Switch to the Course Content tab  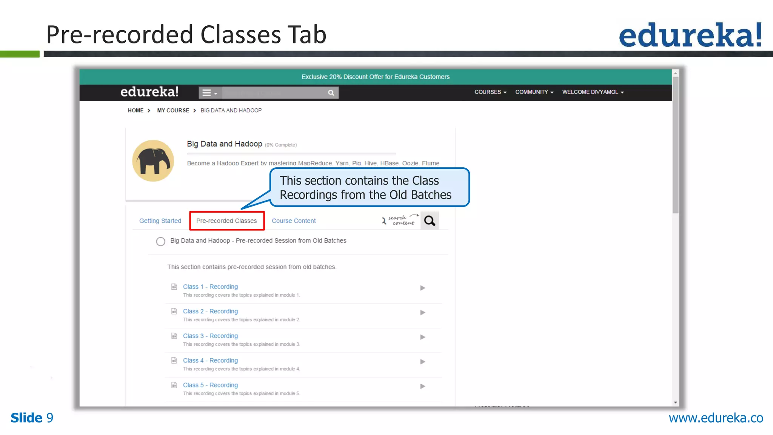294,221
